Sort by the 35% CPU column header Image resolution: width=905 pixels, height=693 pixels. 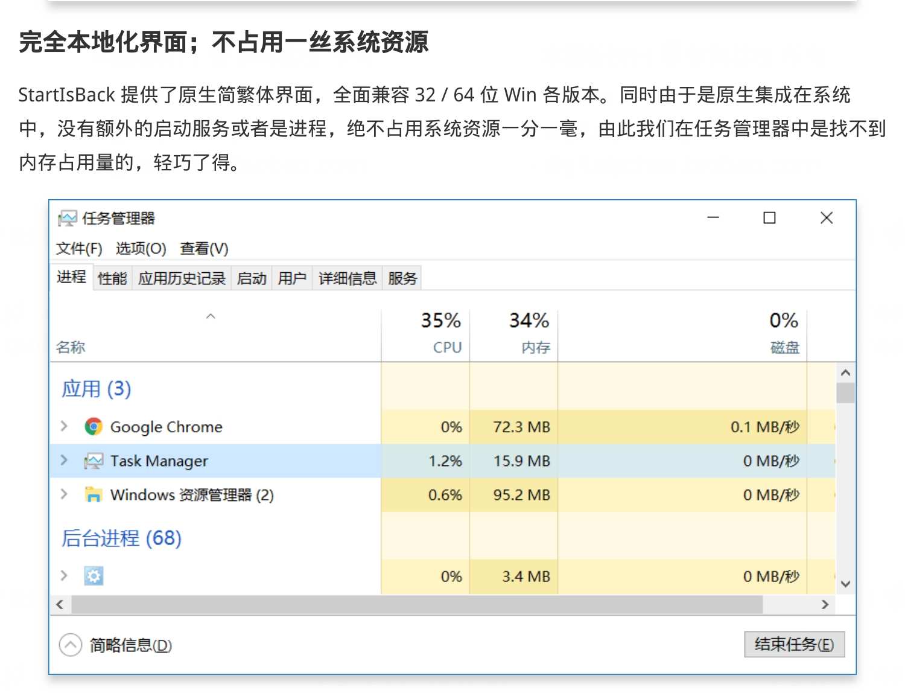(425, 336)
